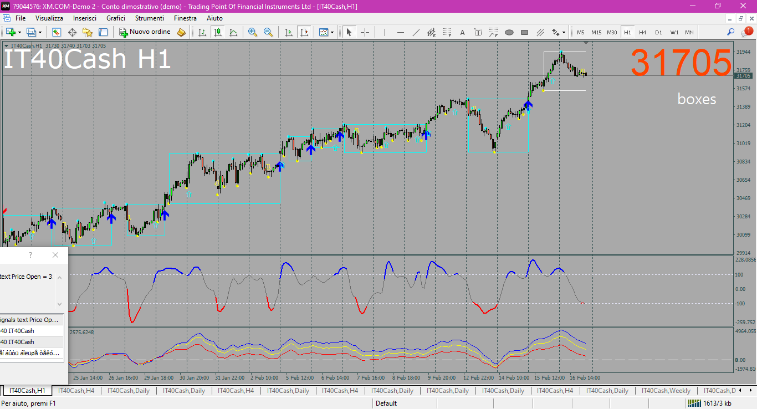Screen dimensions: 757x409
Task: Toggle the Terminal panel icon
Action: [x=103, y=32]
